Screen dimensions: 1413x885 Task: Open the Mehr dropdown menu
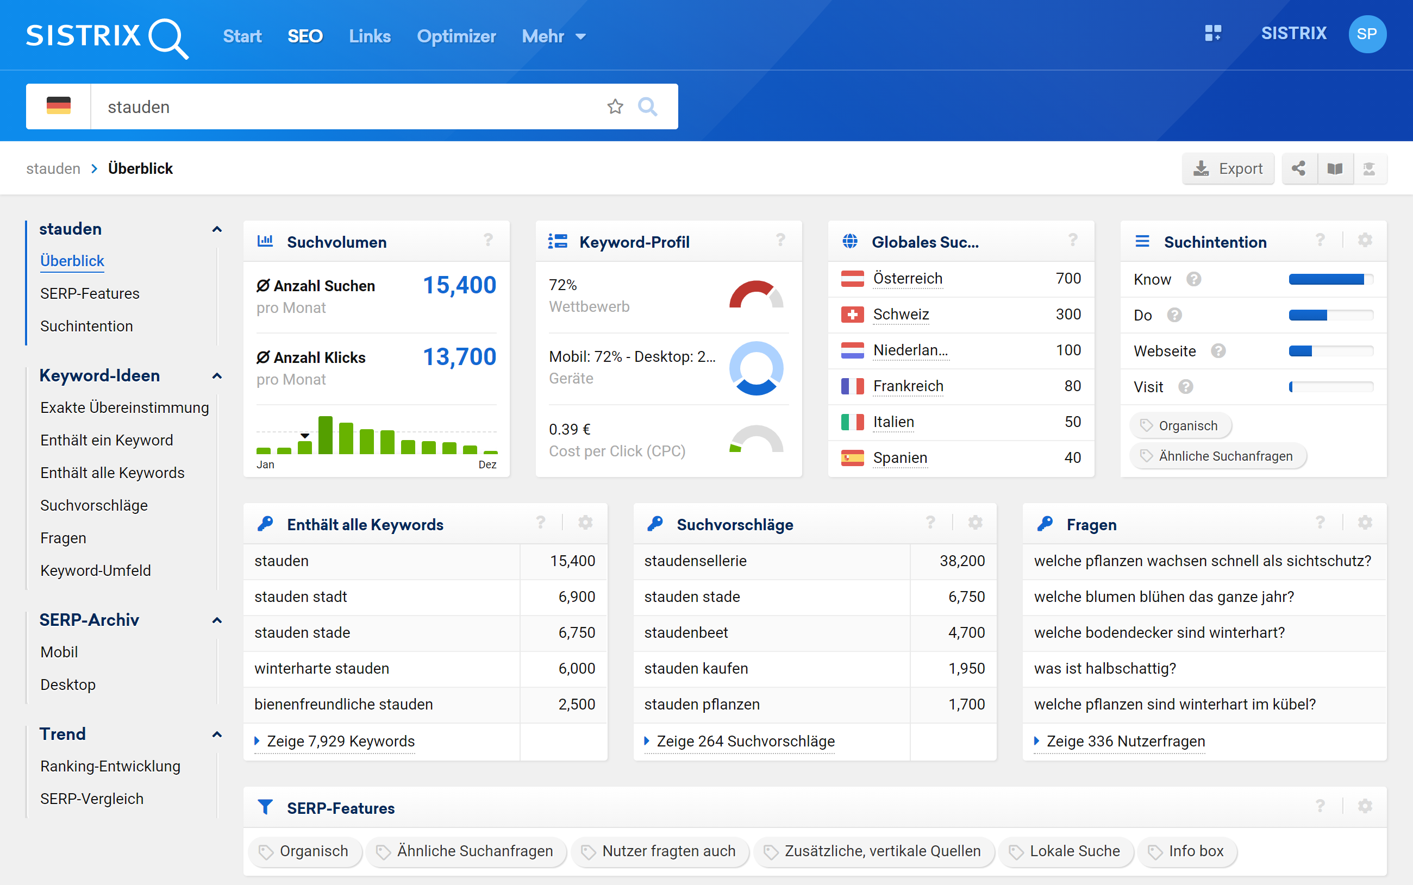[553, 36]
